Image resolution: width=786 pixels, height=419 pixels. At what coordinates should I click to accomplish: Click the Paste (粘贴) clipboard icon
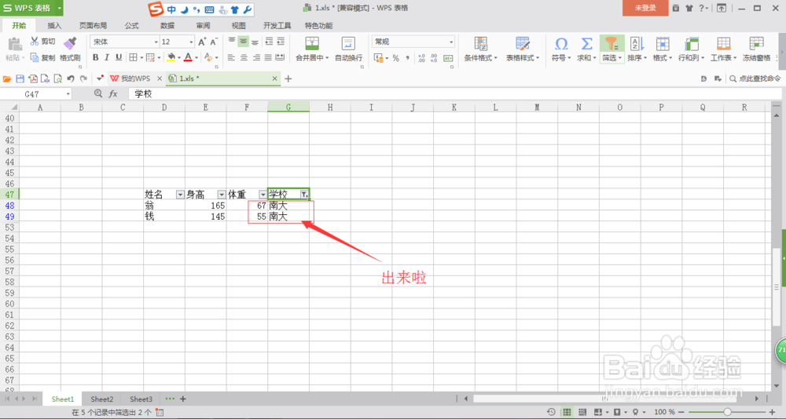pyautogui.click(x=15, y=44)
